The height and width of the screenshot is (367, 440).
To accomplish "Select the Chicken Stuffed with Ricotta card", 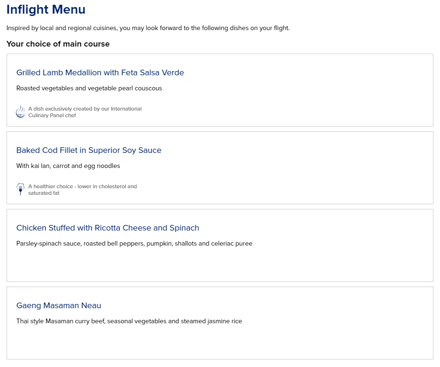I will (220, 245).
